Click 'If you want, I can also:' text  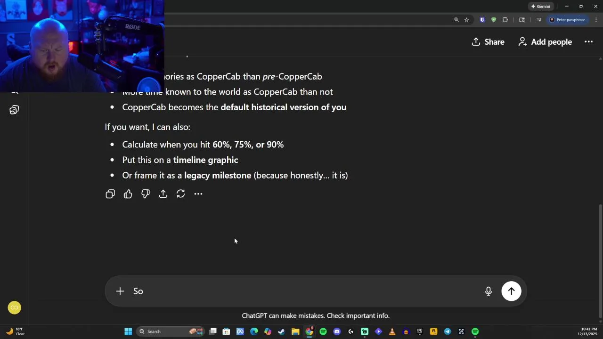(x=147, y=127)
